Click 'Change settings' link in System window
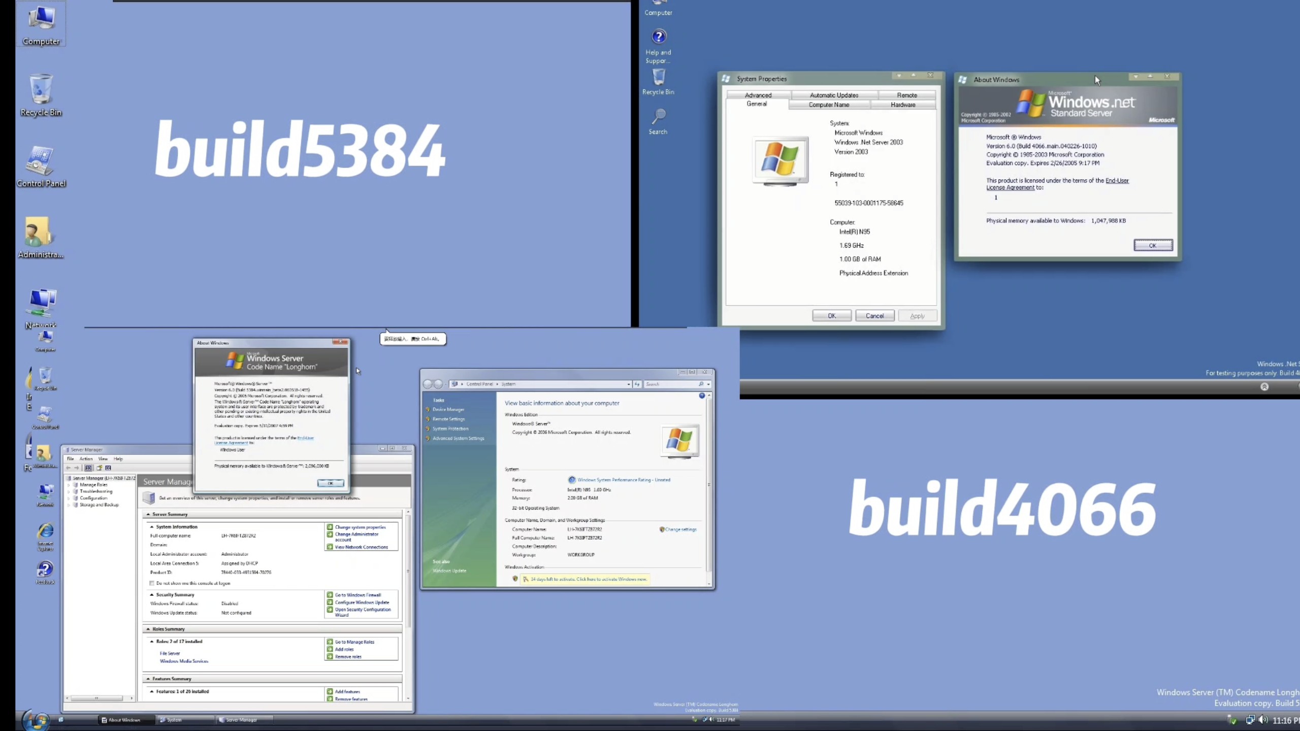This screenshot has width=1300, height=731. (680, 529)
